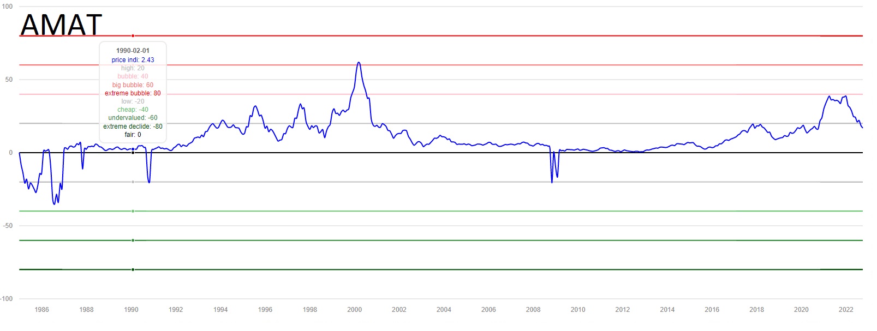The width and height of the screenshot is (877, 331).
Task: Click the 2022 x-axis label
Action: click(x=846, y=310)
